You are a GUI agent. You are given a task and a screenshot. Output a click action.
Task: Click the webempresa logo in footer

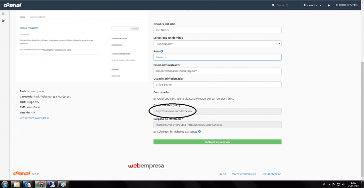click(x=146, y=166)
